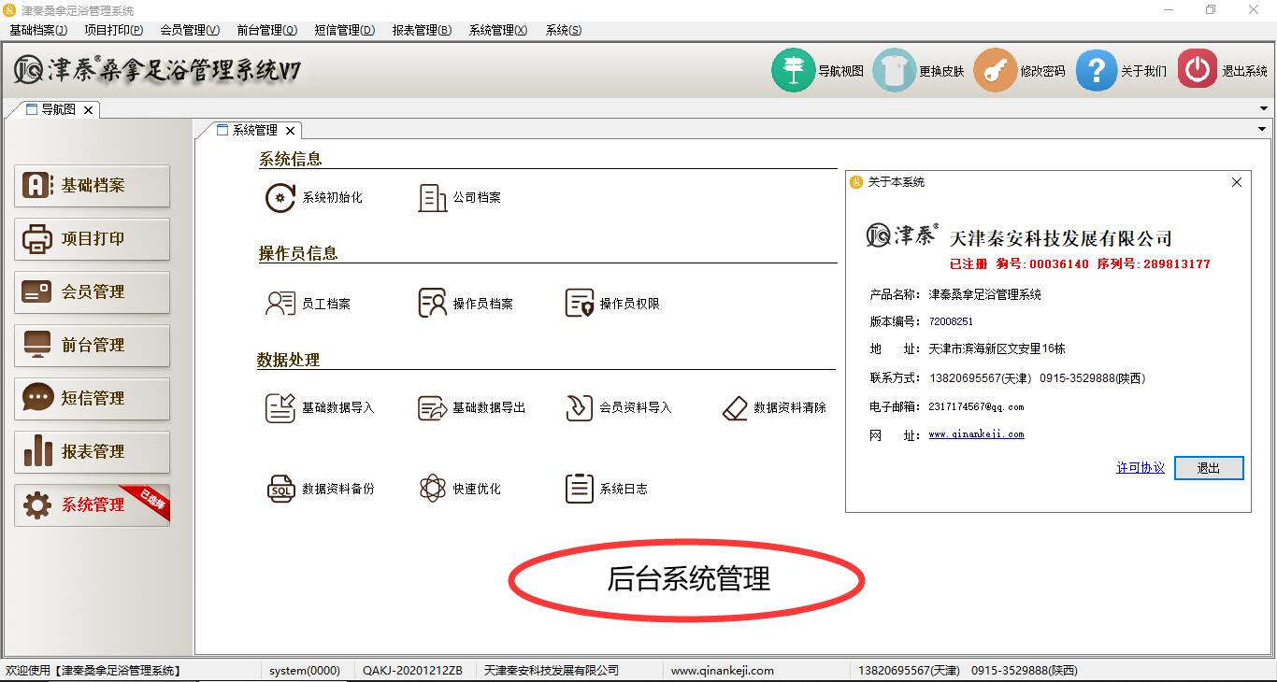Launch 基础数据导入 data import
The width and height of the screenshot is (1277, 682).
(x=280, y=408)
